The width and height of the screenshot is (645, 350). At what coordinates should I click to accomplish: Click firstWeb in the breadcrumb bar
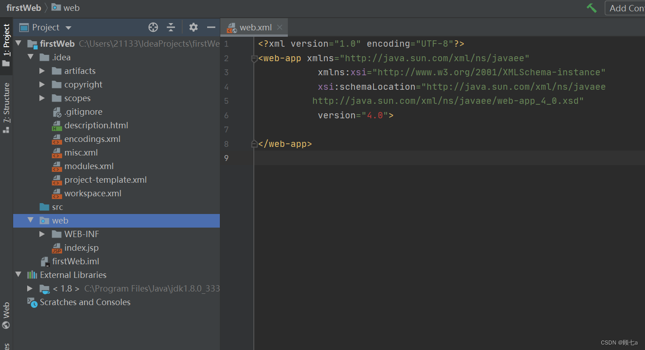click(24, 8)
